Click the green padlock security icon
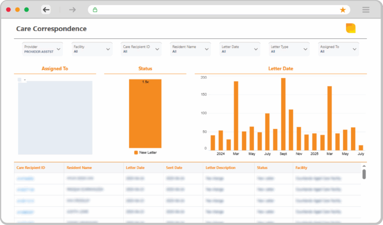This screenshot has height=225, width=383. [95, 10]
